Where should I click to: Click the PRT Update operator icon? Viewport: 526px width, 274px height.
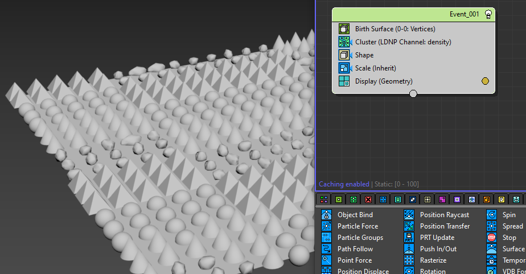pyautogui.click(x=409, y=238)
